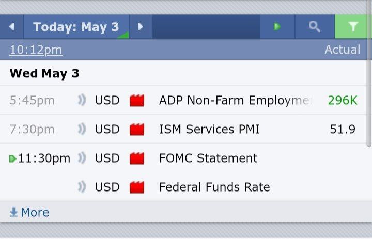Open the calendar search magnifier
Viewport: 372px width, 239px height.
314,27
